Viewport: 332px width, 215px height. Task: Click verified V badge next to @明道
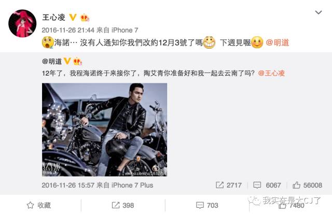[67, 61]
